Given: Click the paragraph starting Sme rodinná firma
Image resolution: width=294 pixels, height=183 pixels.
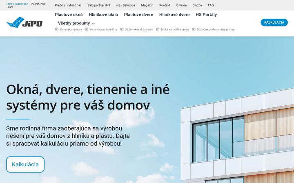Looking at the screenshot, I should tap(68, 136).
